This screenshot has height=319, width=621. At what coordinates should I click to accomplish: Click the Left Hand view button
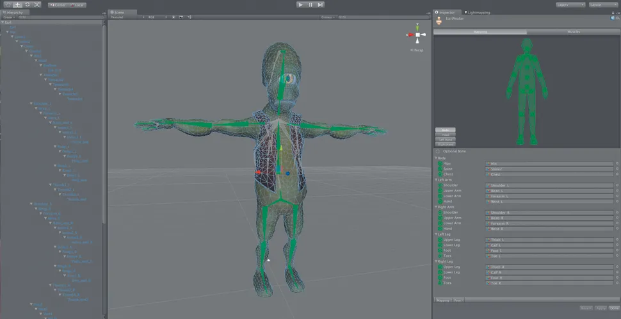coord(444,139)
